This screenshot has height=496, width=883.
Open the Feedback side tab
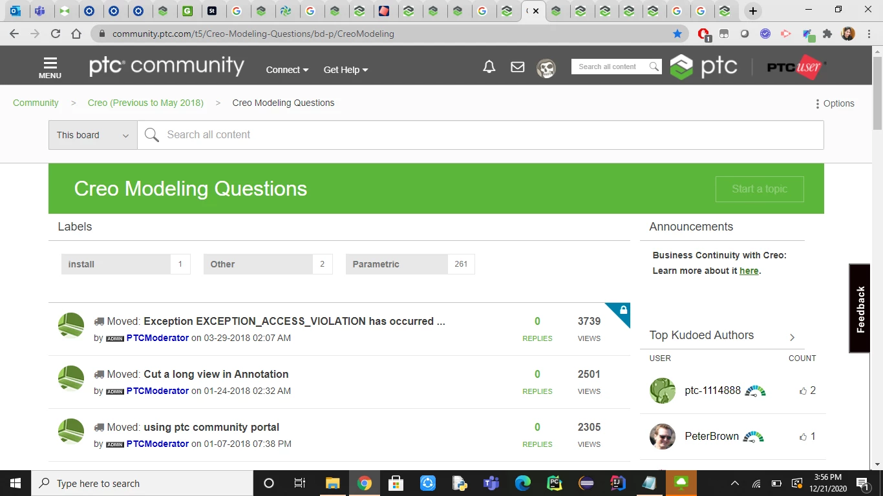(860, 309)
